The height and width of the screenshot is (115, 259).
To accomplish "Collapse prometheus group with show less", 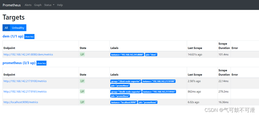I will [42, 63].
